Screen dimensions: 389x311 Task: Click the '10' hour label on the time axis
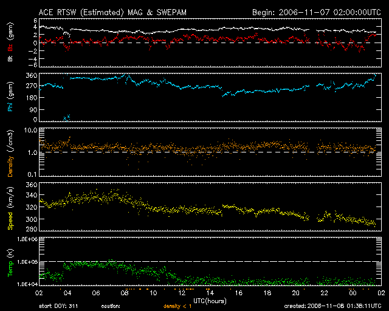tap(153, 293)
